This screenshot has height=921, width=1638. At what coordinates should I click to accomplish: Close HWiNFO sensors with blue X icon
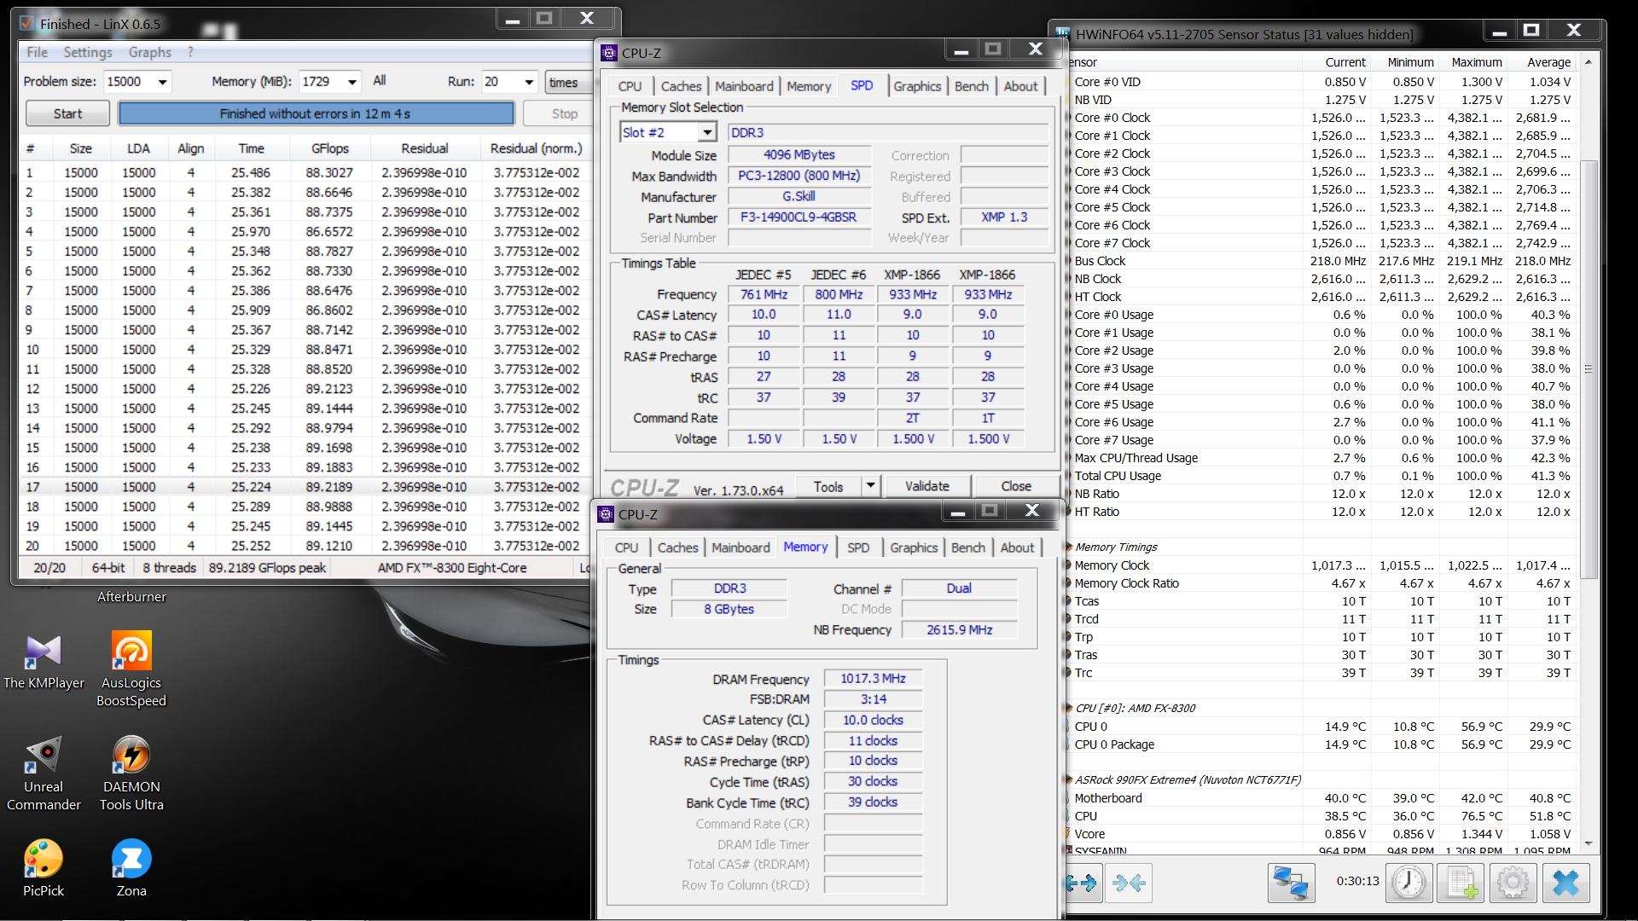(x=1565, y=883)
